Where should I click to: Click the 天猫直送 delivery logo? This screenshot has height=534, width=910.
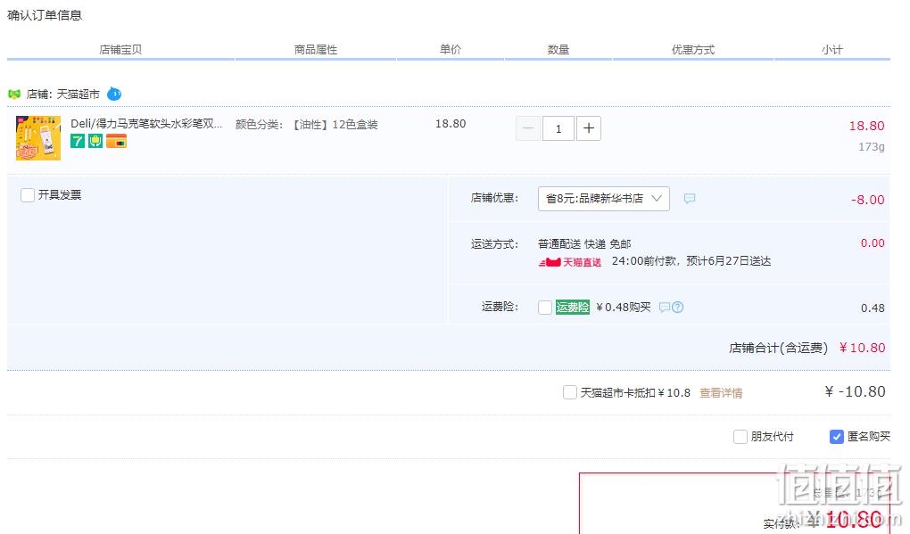pos(570,262)
